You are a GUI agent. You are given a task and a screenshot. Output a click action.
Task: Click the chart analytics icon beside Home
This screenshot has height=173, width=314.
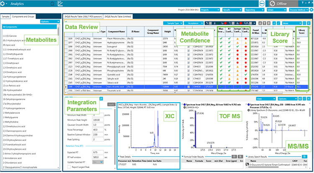pyautogui.click(x=61, y=4)
